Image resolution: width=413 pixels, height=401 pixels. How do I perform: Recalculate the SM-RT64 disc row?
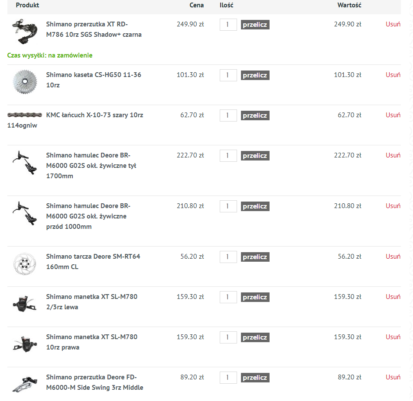click(x=255, y=257)
